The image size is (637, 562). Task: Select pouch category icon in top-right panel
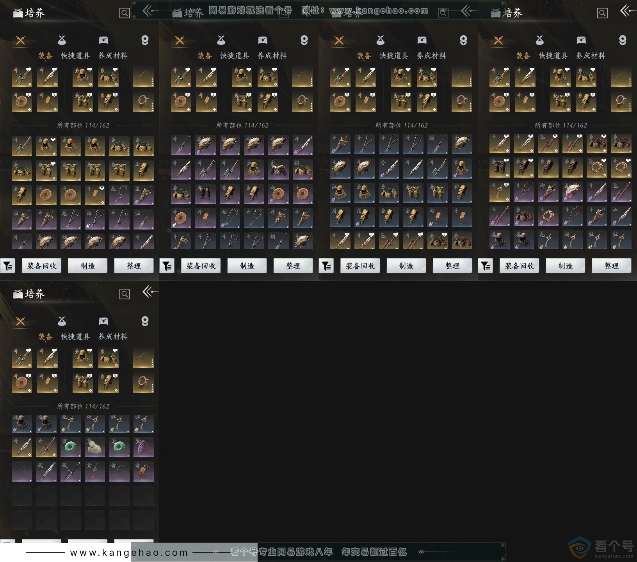(x=540, y=40)
